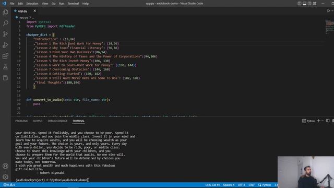The width and height of the screenshot is (334, 188).
Task: Toggle bottom panel layout icon
Action: pos(304,4)
